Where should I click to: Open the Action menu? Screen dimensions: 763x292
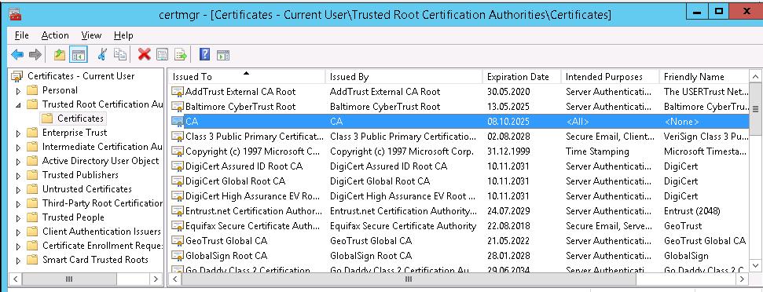point(55,35)
